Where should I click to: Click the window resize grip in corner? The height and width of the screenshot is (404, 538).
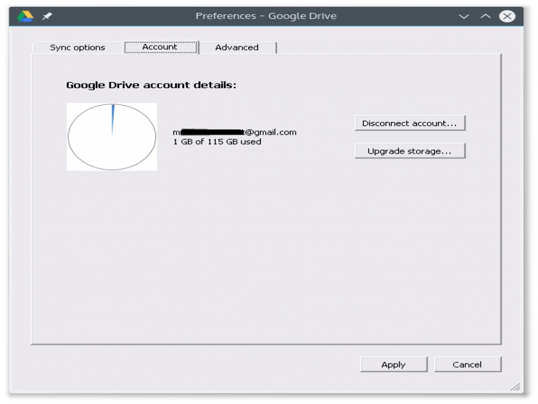point(515,387)
